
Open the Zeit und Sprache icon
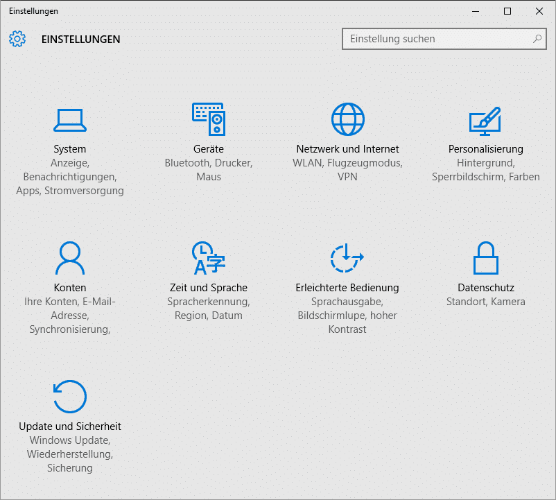(x=209, y=258)
